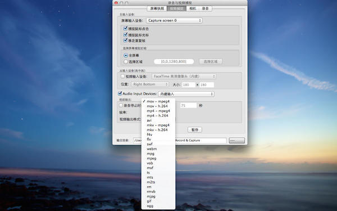Screen dimensions: 337x211
Task: Click the [0,0,1280,800] region field
Action: [174, 61]
